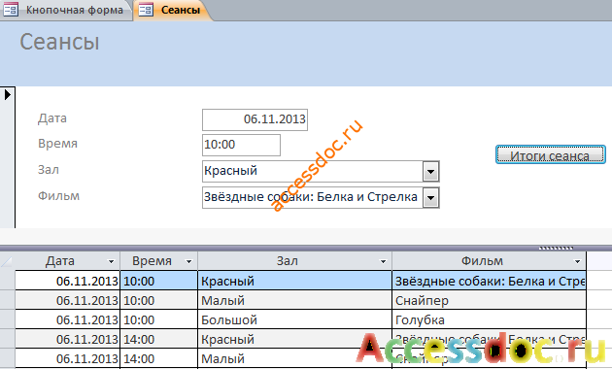Screen dimensions: 612x369
Task: Click the 10:00 time cell in the Красный row
Action: click(159, 281)
